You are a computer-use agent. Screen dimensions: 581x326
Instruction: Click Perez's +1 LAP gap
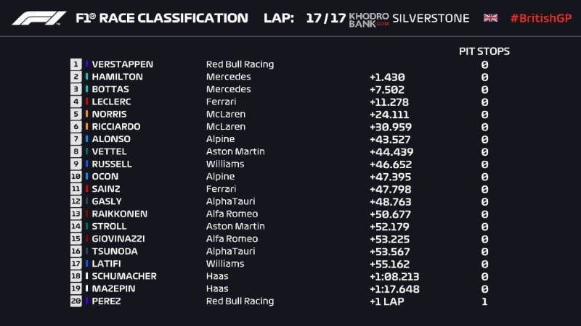coord(387,301)
